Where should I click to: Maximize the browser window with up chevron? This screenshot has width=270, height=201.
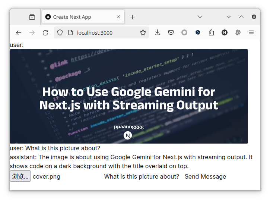241,17
